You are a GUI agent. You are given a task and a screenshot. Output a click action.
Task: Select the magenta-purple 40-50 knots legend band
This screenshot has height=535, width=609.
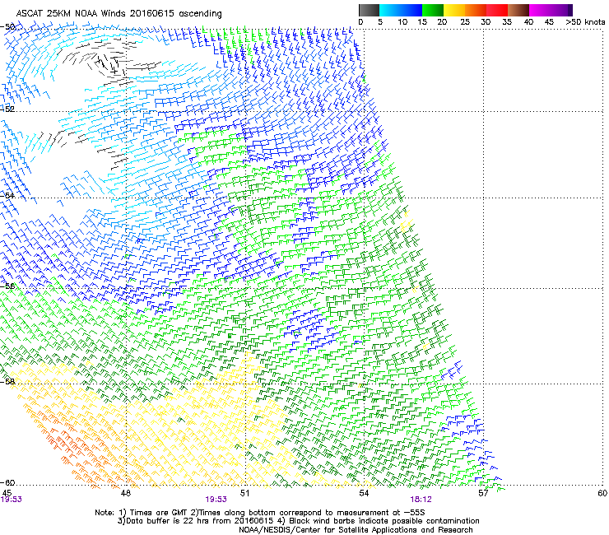pos(551,10)
